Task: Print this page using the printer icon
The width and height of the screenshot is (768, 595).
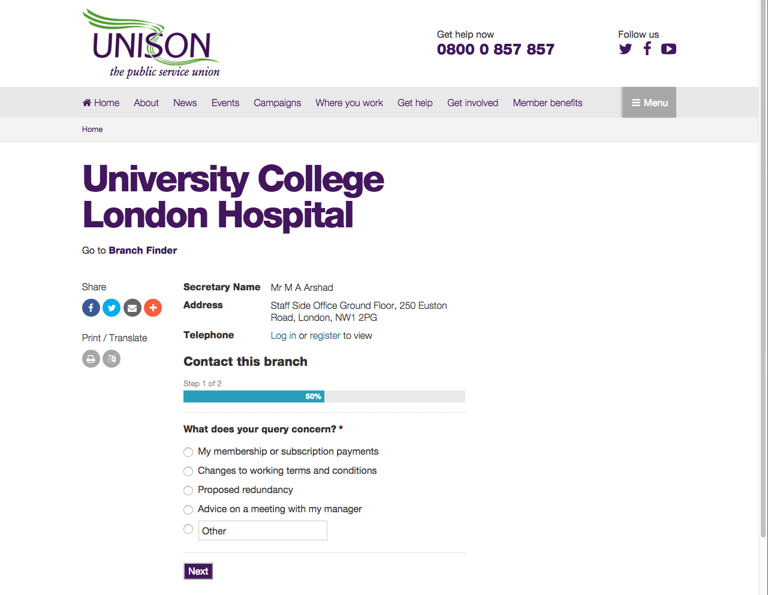Action: [x=91, y=359]
